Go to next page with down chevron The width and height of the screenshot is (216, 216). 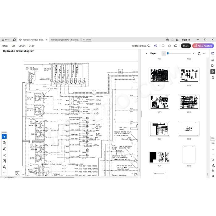coord(213,154)
